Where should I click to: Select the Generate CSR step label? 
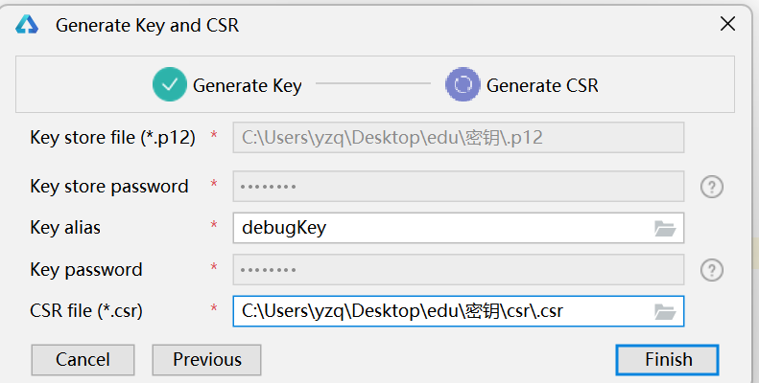tap(542, 85)
